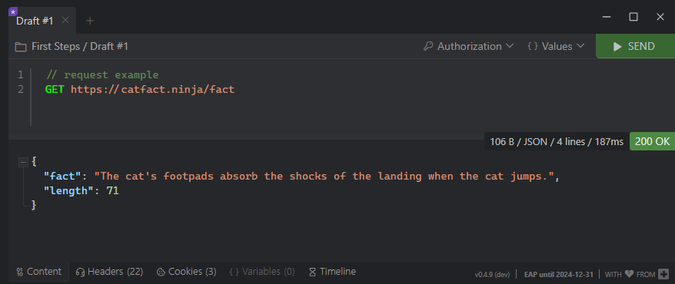Screen dimensions: 675x284
Task: Close the Draft #1 tab
Action: tap(65, 20)
